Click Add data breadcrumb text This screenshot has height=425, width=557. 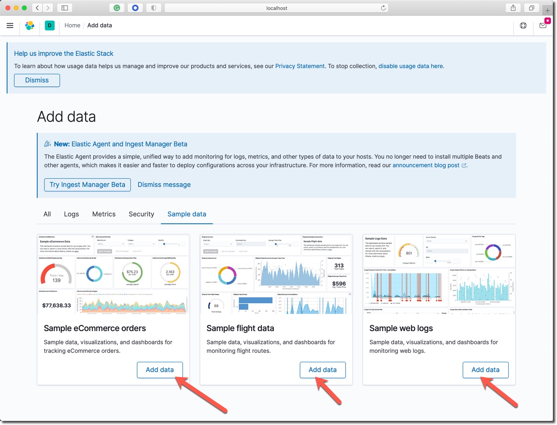100,25
